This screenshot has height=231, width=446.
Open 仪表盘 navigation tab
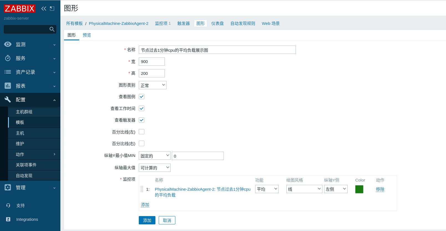point(217,23)
